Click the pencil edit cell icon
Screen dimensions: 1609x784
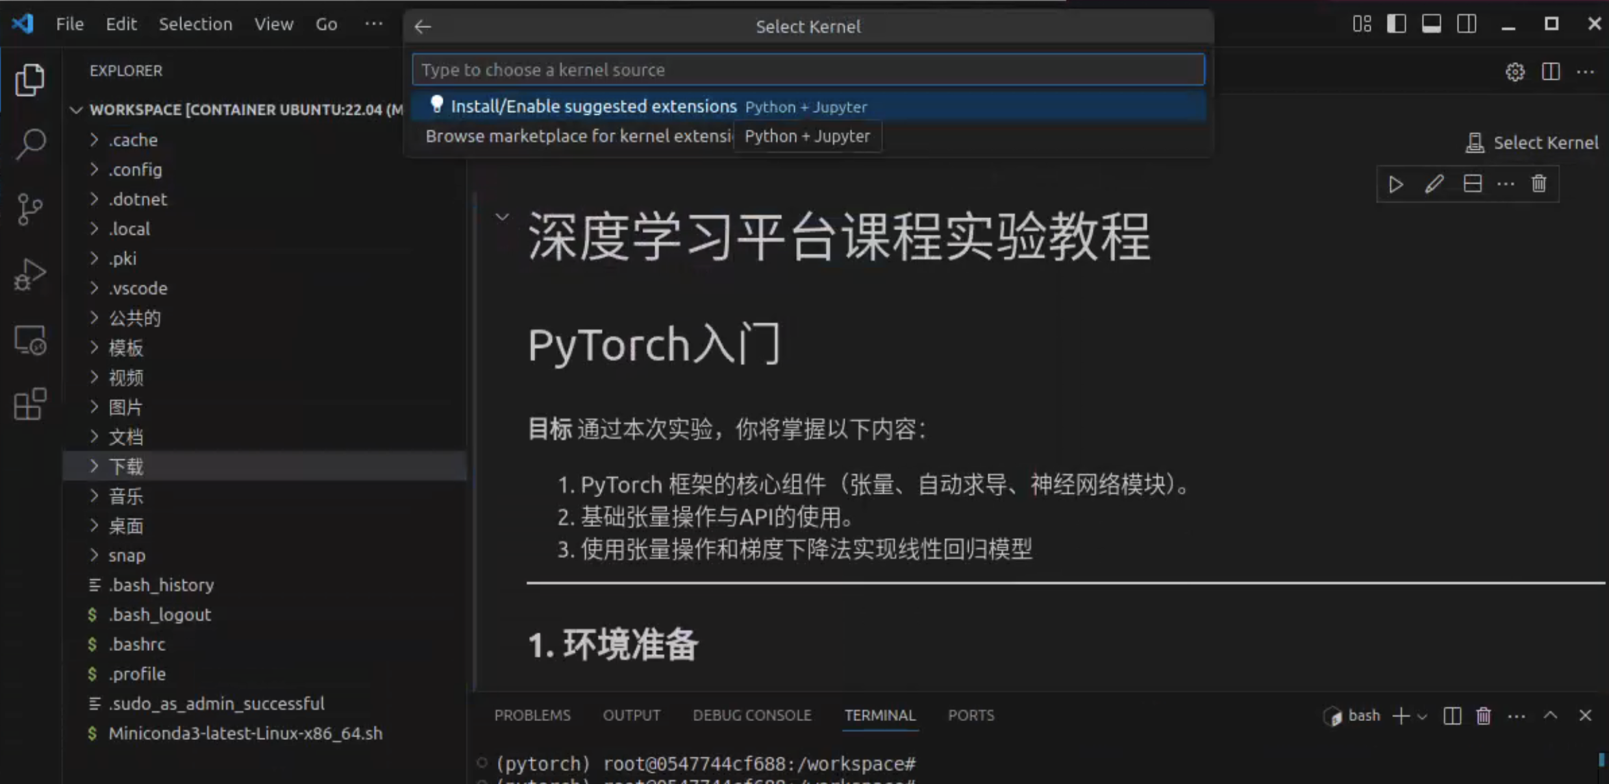pyautogui.click(x=1434, y=184)
